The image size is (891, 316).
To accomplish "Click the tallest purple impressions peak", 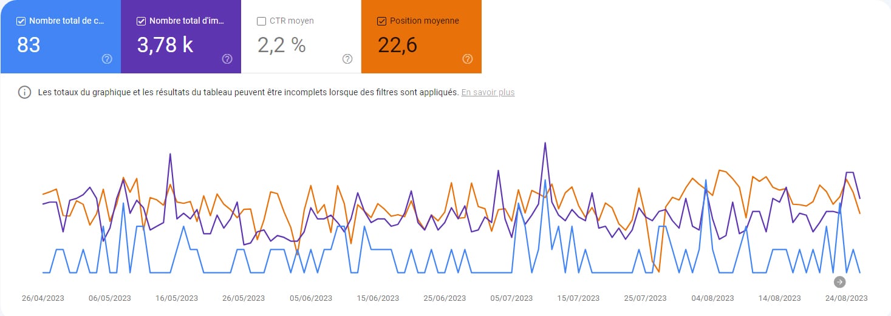I will [x=545, y=143].
